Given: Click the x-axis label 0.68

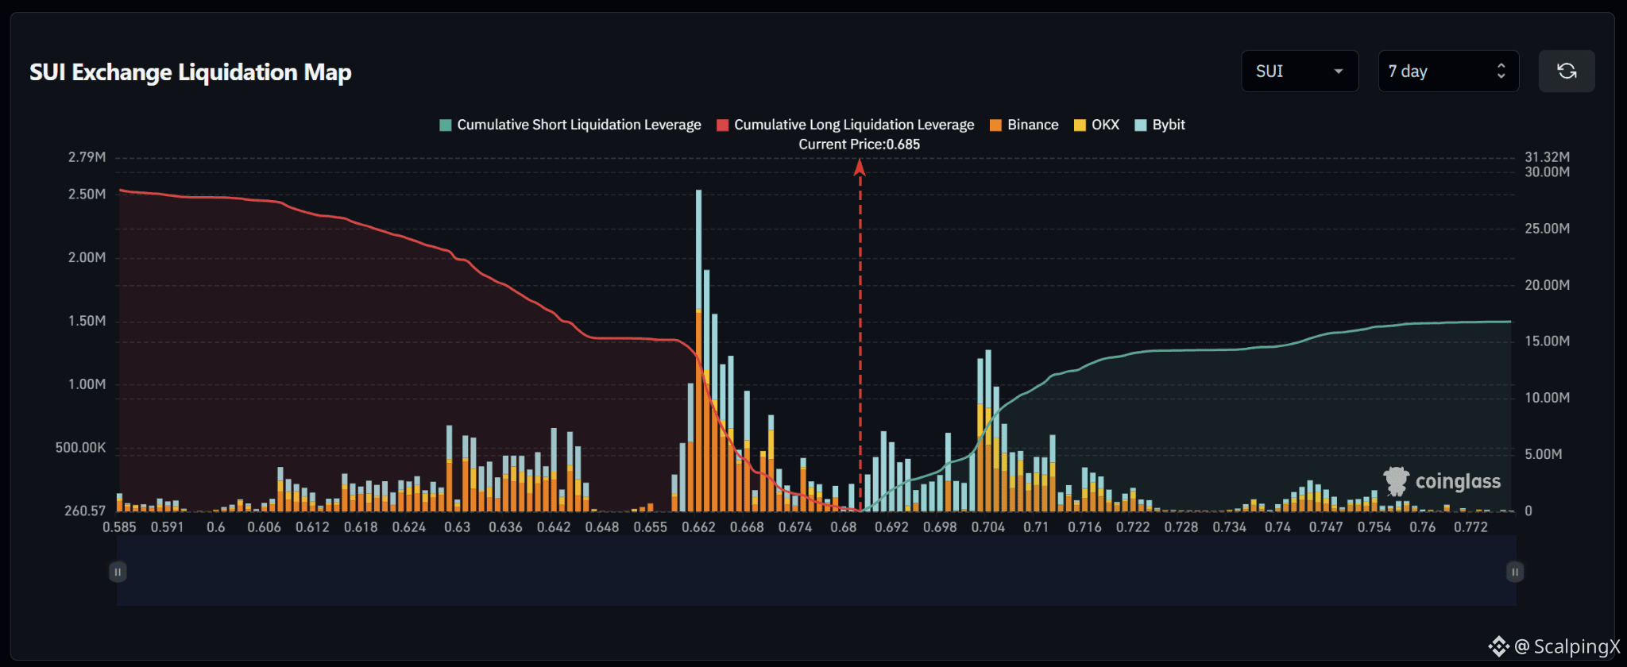Looking at the screenshot, I should coord(844,527).
